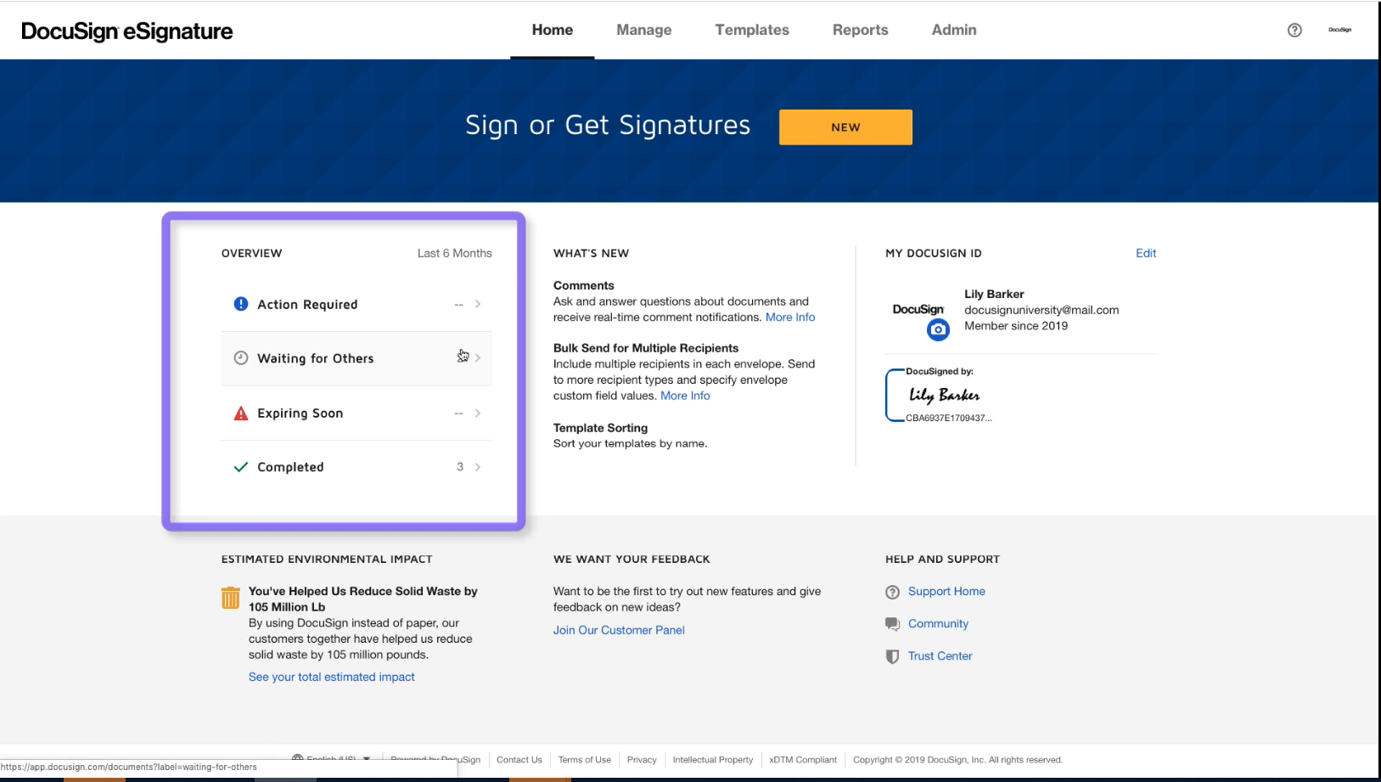Select the Waiting for Others label
1381x782 pixels.
[316, 359]
